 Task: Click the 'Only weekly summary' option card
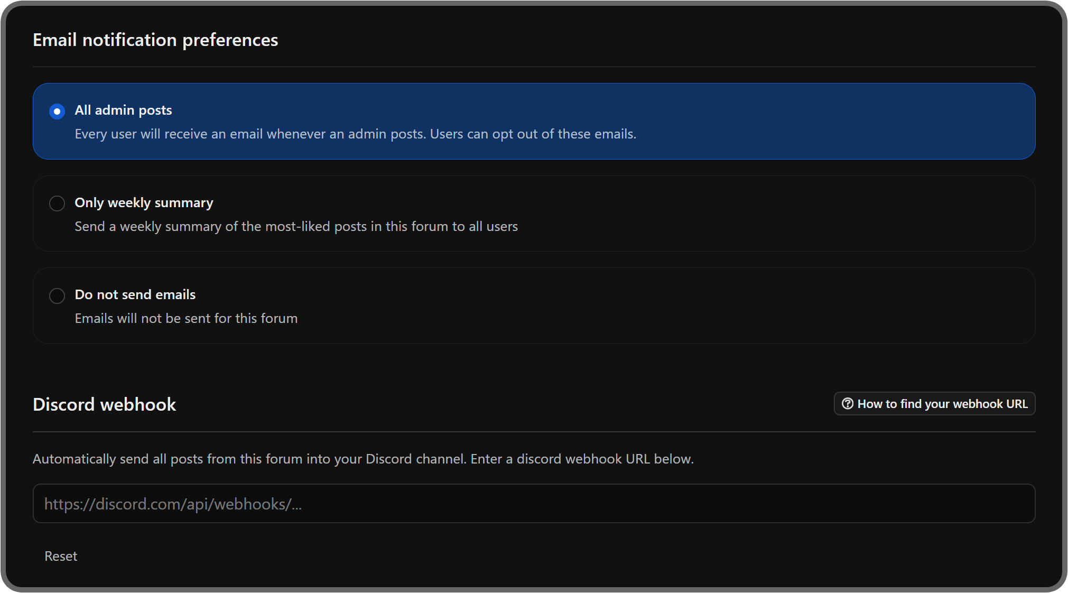coord(534,214)
